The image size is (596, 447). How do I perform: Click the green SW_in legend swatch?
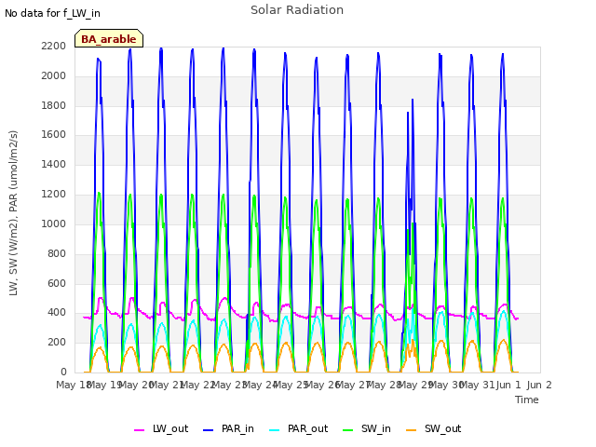[x=347, y=430]
